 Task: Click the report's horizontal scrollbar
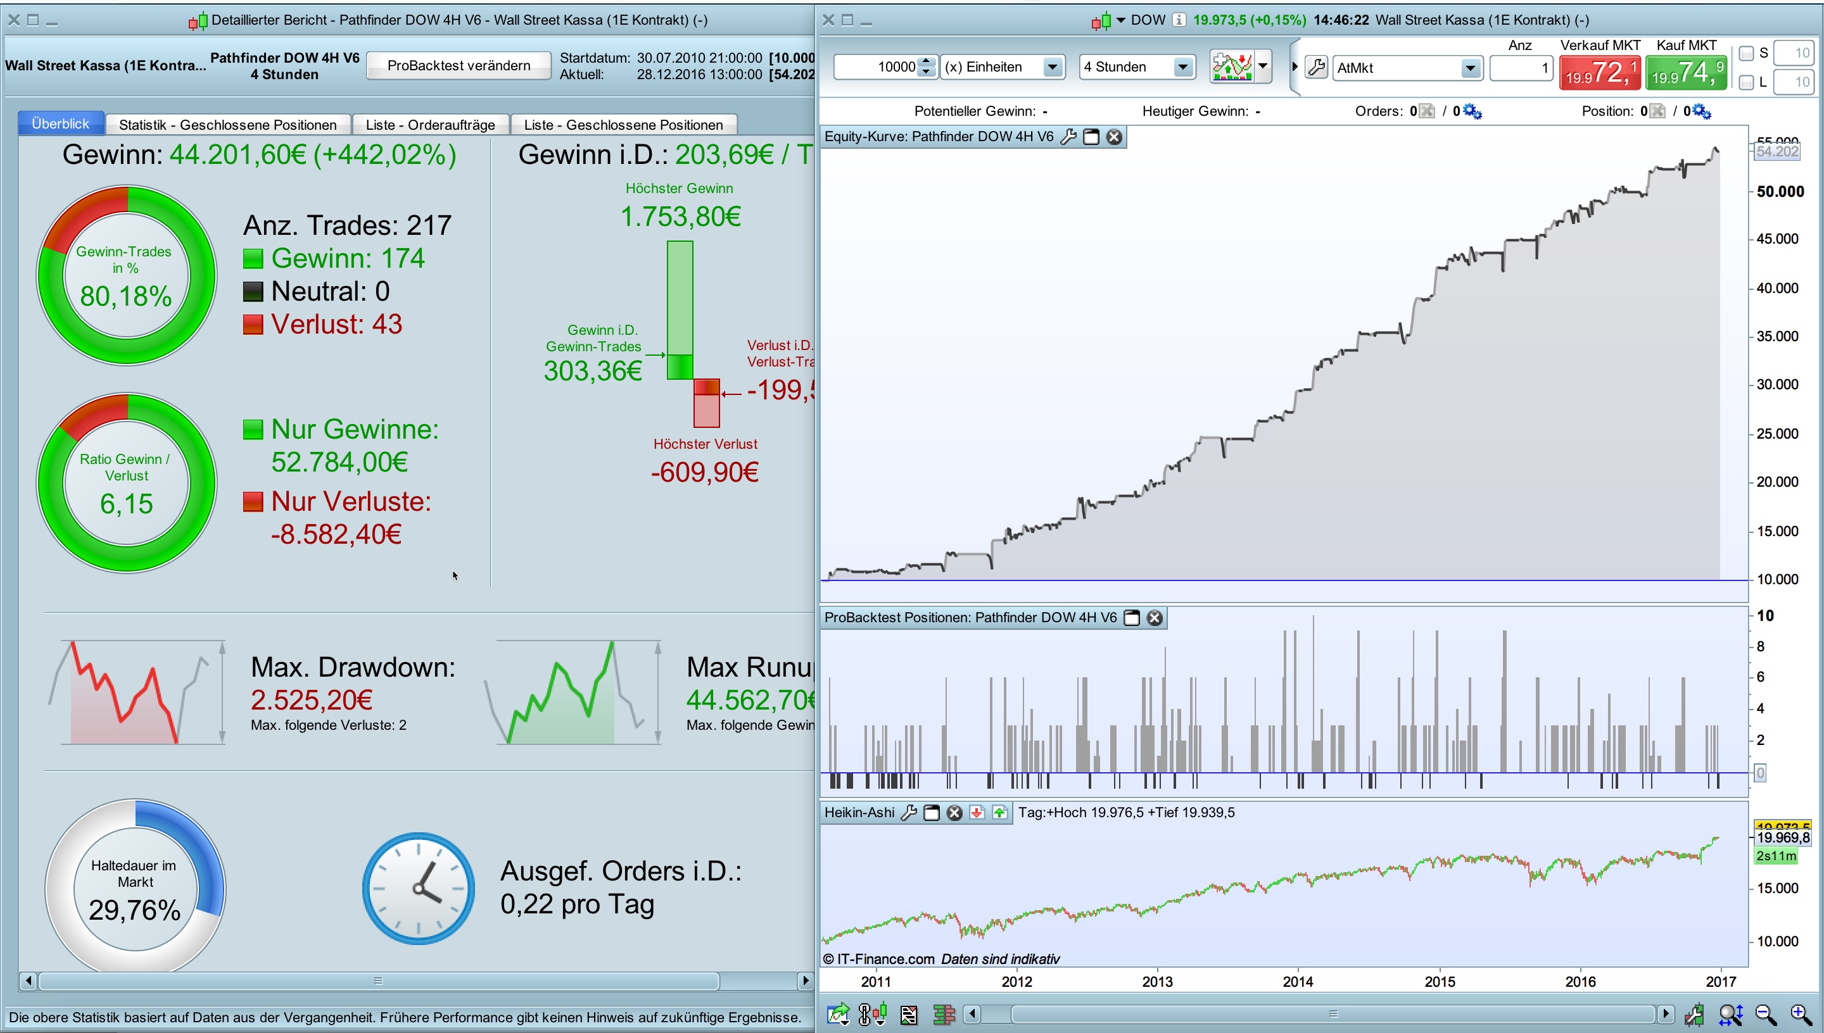379,981
